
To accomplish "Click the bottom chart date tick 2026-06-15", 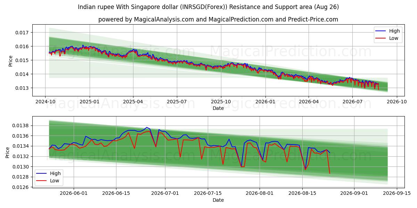I will (116, 193).
